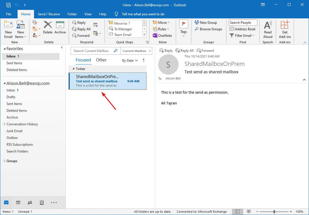Collapse the ribbon
This screenshot has width=309, height=215.
point(305,42)
